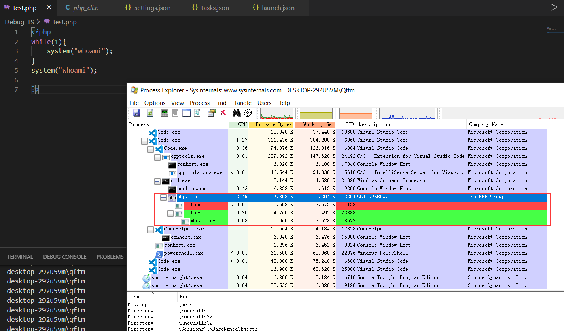Select the TERMINAL panel tab

pyautogui.click(x=20, y=257)
